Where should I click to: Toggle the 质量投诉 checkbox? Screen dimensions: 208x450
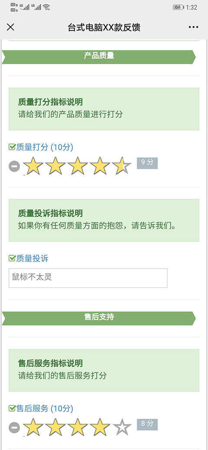pos(12,259)
